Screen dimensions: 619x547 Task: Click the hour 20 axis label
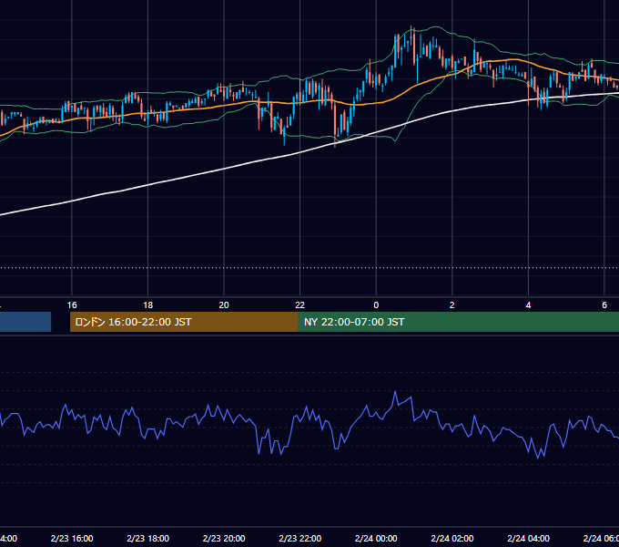coord(224,305)
